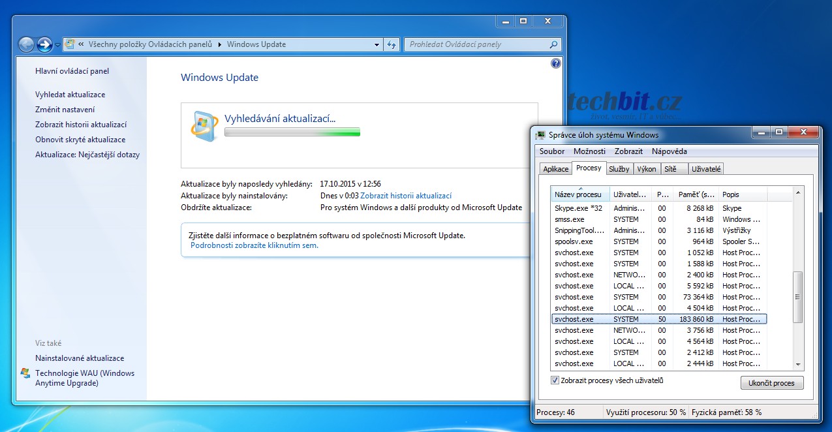The image size is (832, 432).
Task: Select smss.exe process row
Action: pos(659,219)
